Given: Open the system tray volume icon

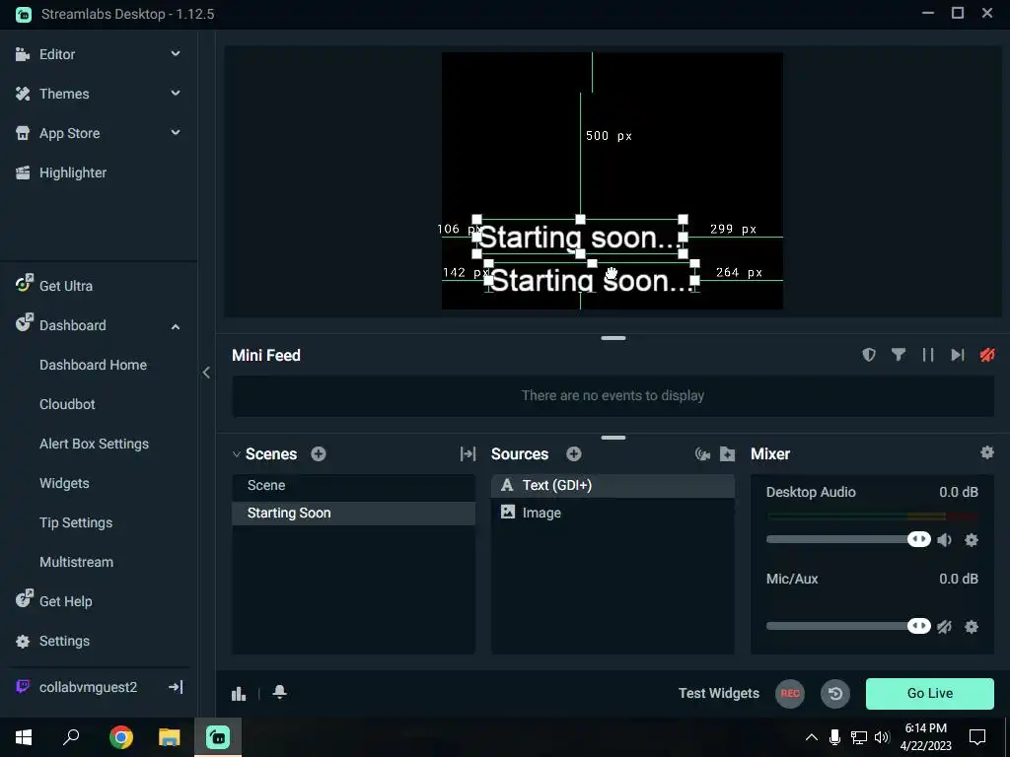Looking at the screenshot, I should 882,737.
